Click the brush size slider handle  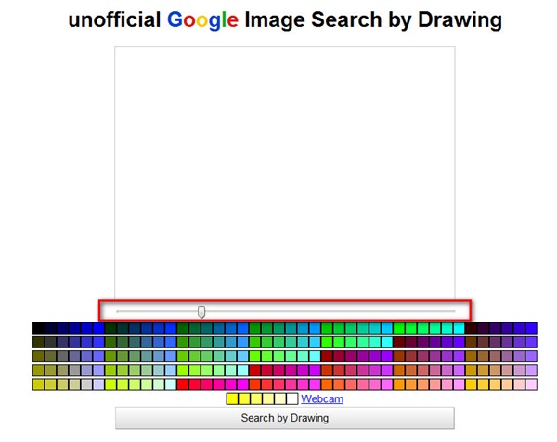(201, 311)
